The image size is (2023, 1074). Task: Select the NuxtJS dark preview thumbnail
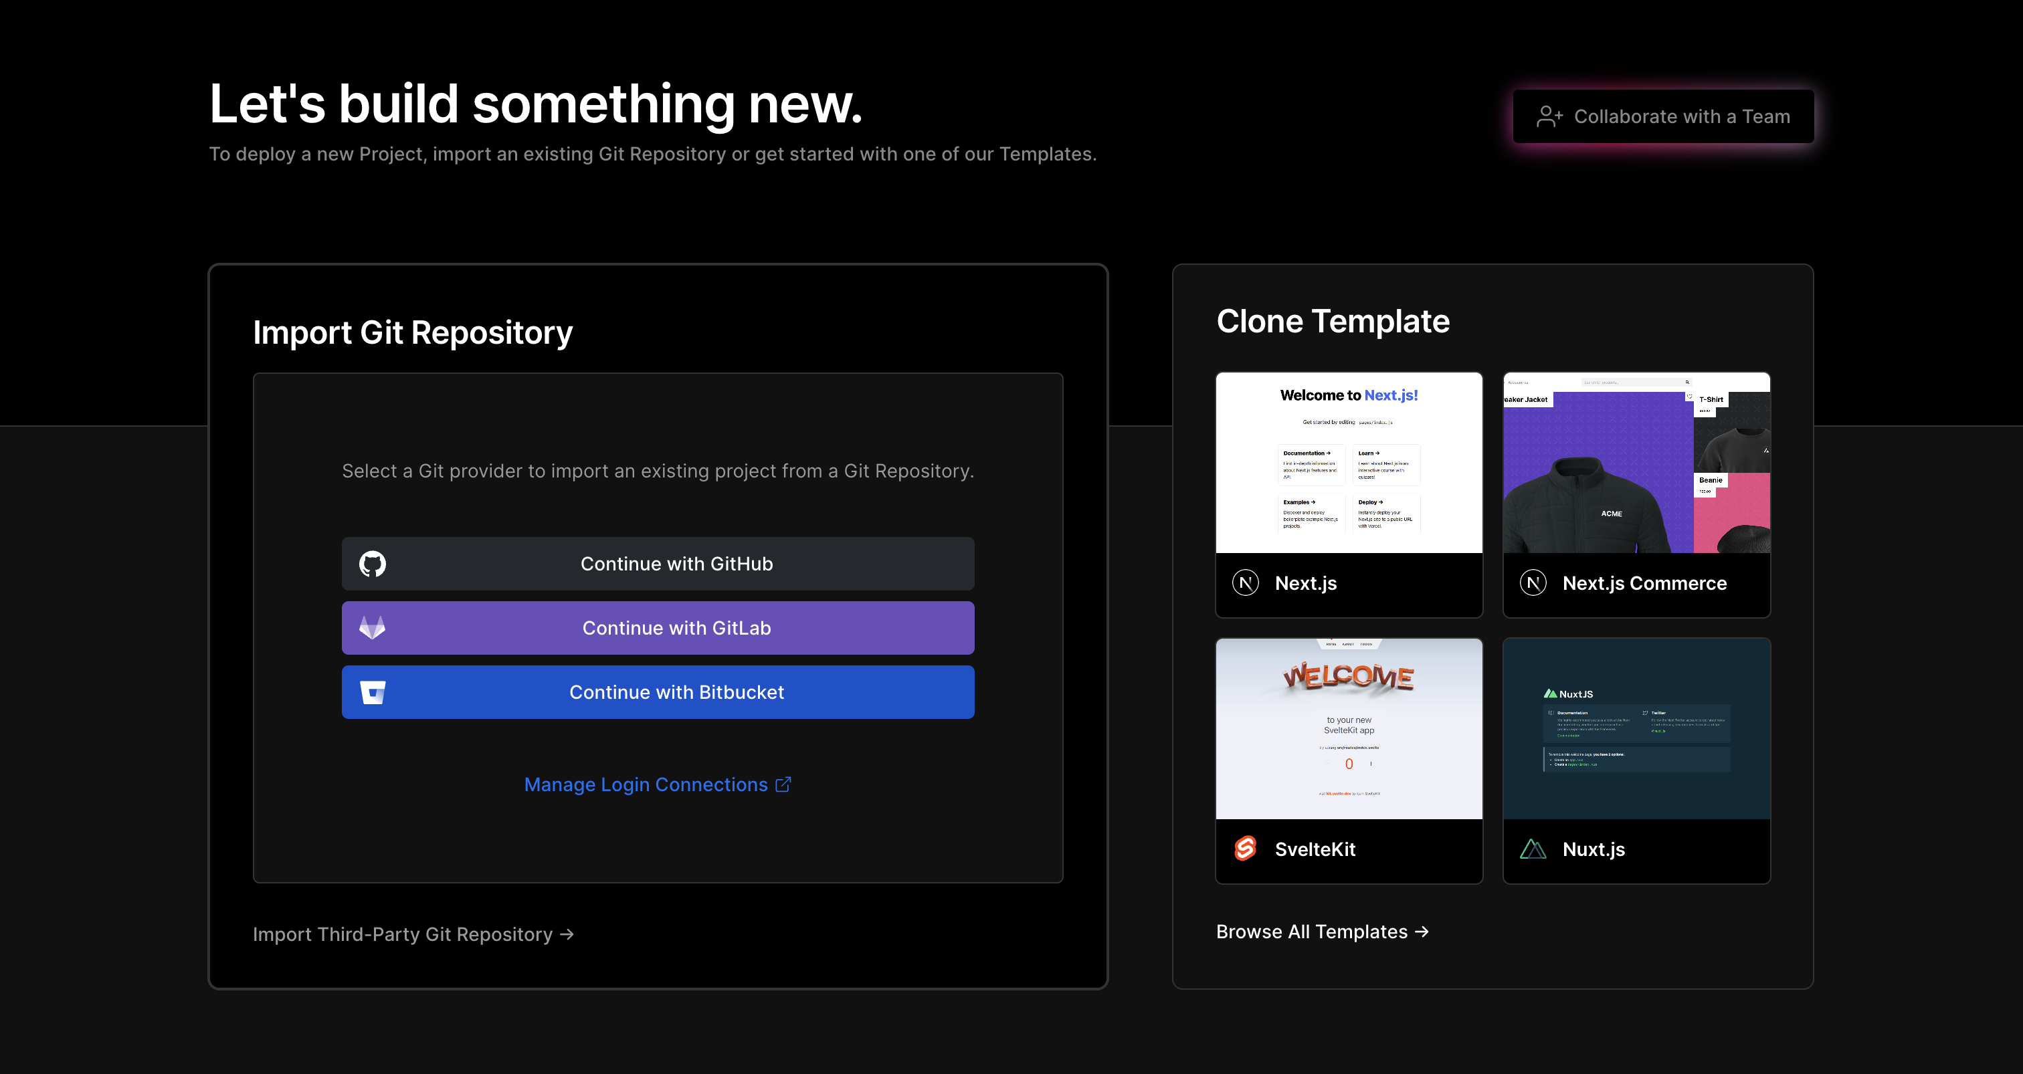point(1636,728)
